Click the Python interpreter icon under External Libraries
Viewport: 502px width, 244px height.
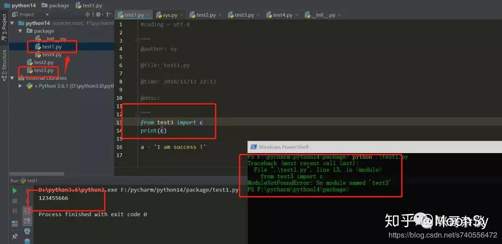pos(30,86)
